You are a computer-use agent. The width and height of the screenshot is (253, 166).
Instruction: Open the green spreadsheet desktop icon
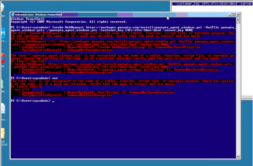tap(2, 84)
